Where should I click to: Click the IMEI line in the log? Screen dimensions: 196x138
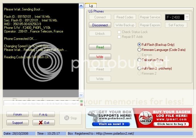pos(22,24)
